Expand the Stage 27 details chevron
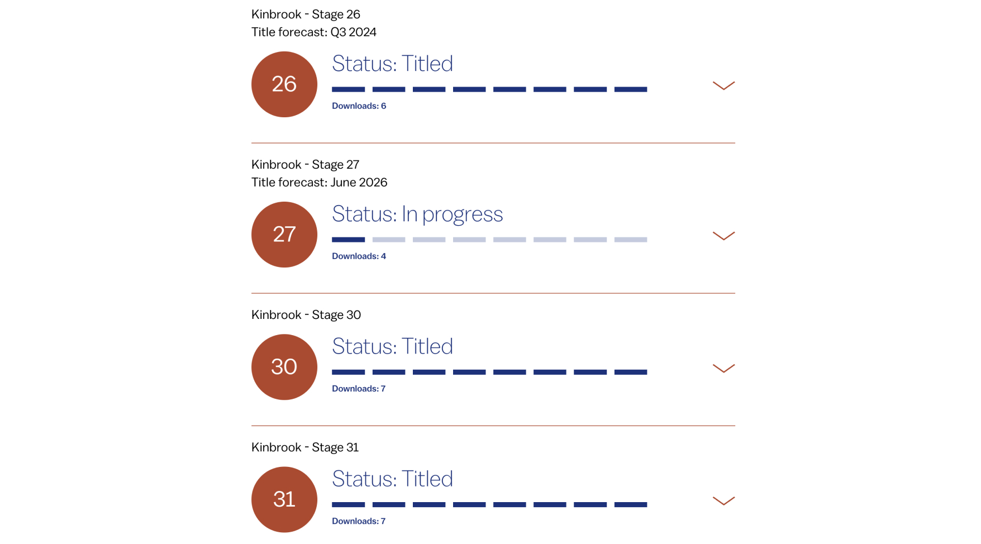The image size is (981, 544). coord(723,236)
